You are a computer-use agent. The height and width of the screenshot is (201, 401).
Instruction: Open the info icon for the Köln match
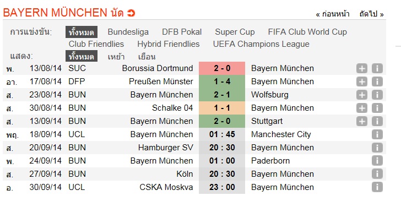click(x=377, y=174)
